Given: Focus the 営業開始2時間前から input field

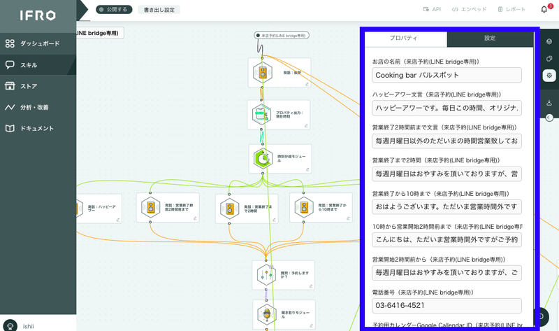Looking at the screenshot, I should click(447, 272).
